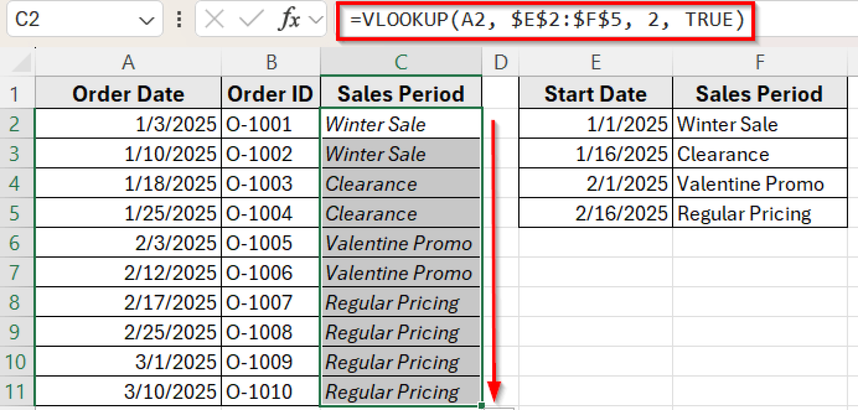Viewport: 858px width, 410px height.
Task: Select the cell containing O-1007
Action: tap(270, 302)
